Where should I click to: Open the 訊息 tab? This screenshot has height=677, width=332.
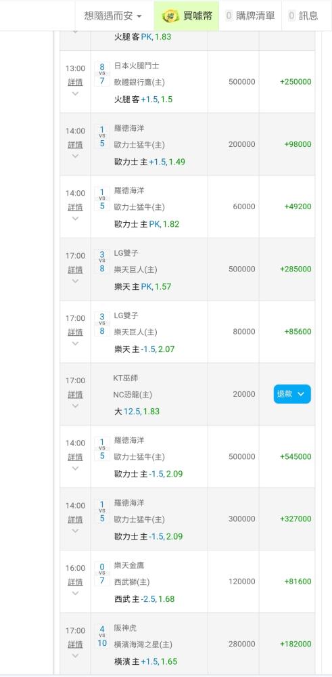[x=304, y=16]
